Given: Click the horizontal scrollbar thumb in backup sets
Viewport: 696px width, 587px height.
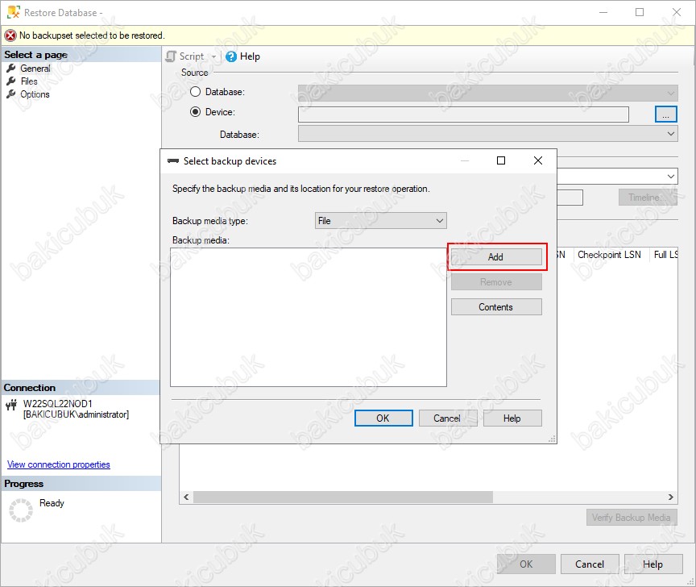Looking at the screenshot, I should 342,497.
